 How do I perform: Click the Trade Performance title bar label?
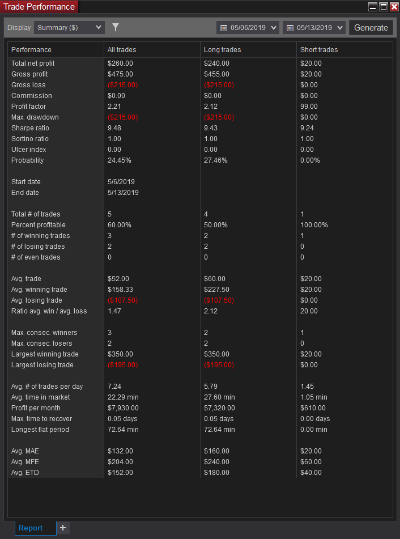click(39, 7)
